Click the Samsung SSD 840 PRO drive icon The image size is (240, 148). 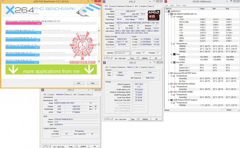171,73
